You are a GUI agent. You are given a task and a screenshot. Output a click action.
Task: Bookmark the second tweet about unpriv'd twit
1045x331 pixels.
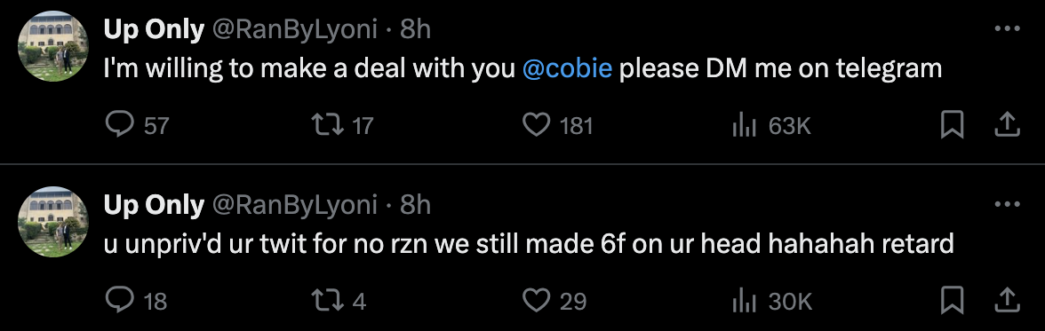click(952, 301)
